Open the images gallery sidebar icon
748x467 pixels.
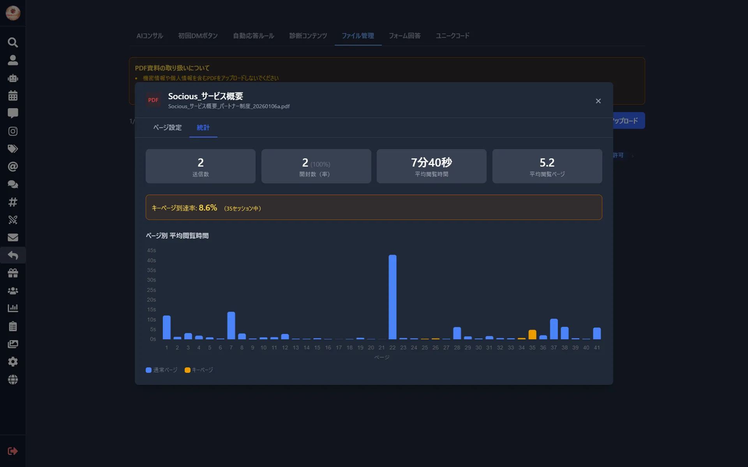[x=13, y=344]
